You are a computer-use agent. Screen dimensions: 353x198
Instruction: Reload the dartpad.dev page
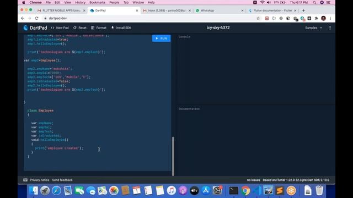point(37,18)
